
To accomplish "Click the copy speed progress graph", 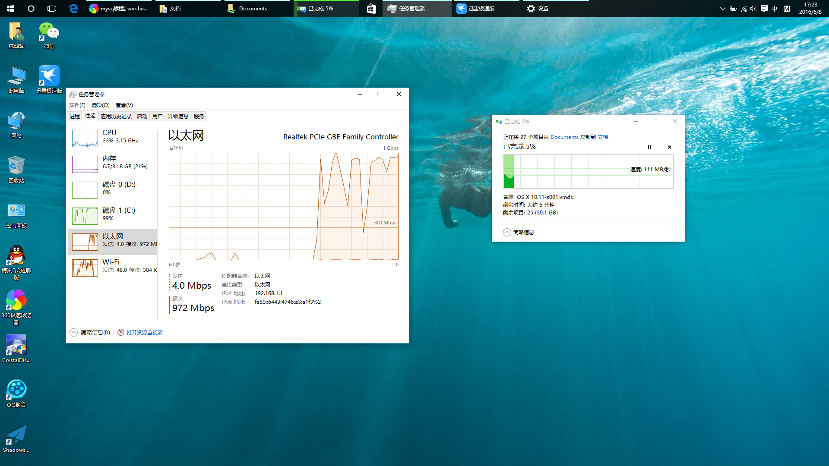I will point(588,172).
